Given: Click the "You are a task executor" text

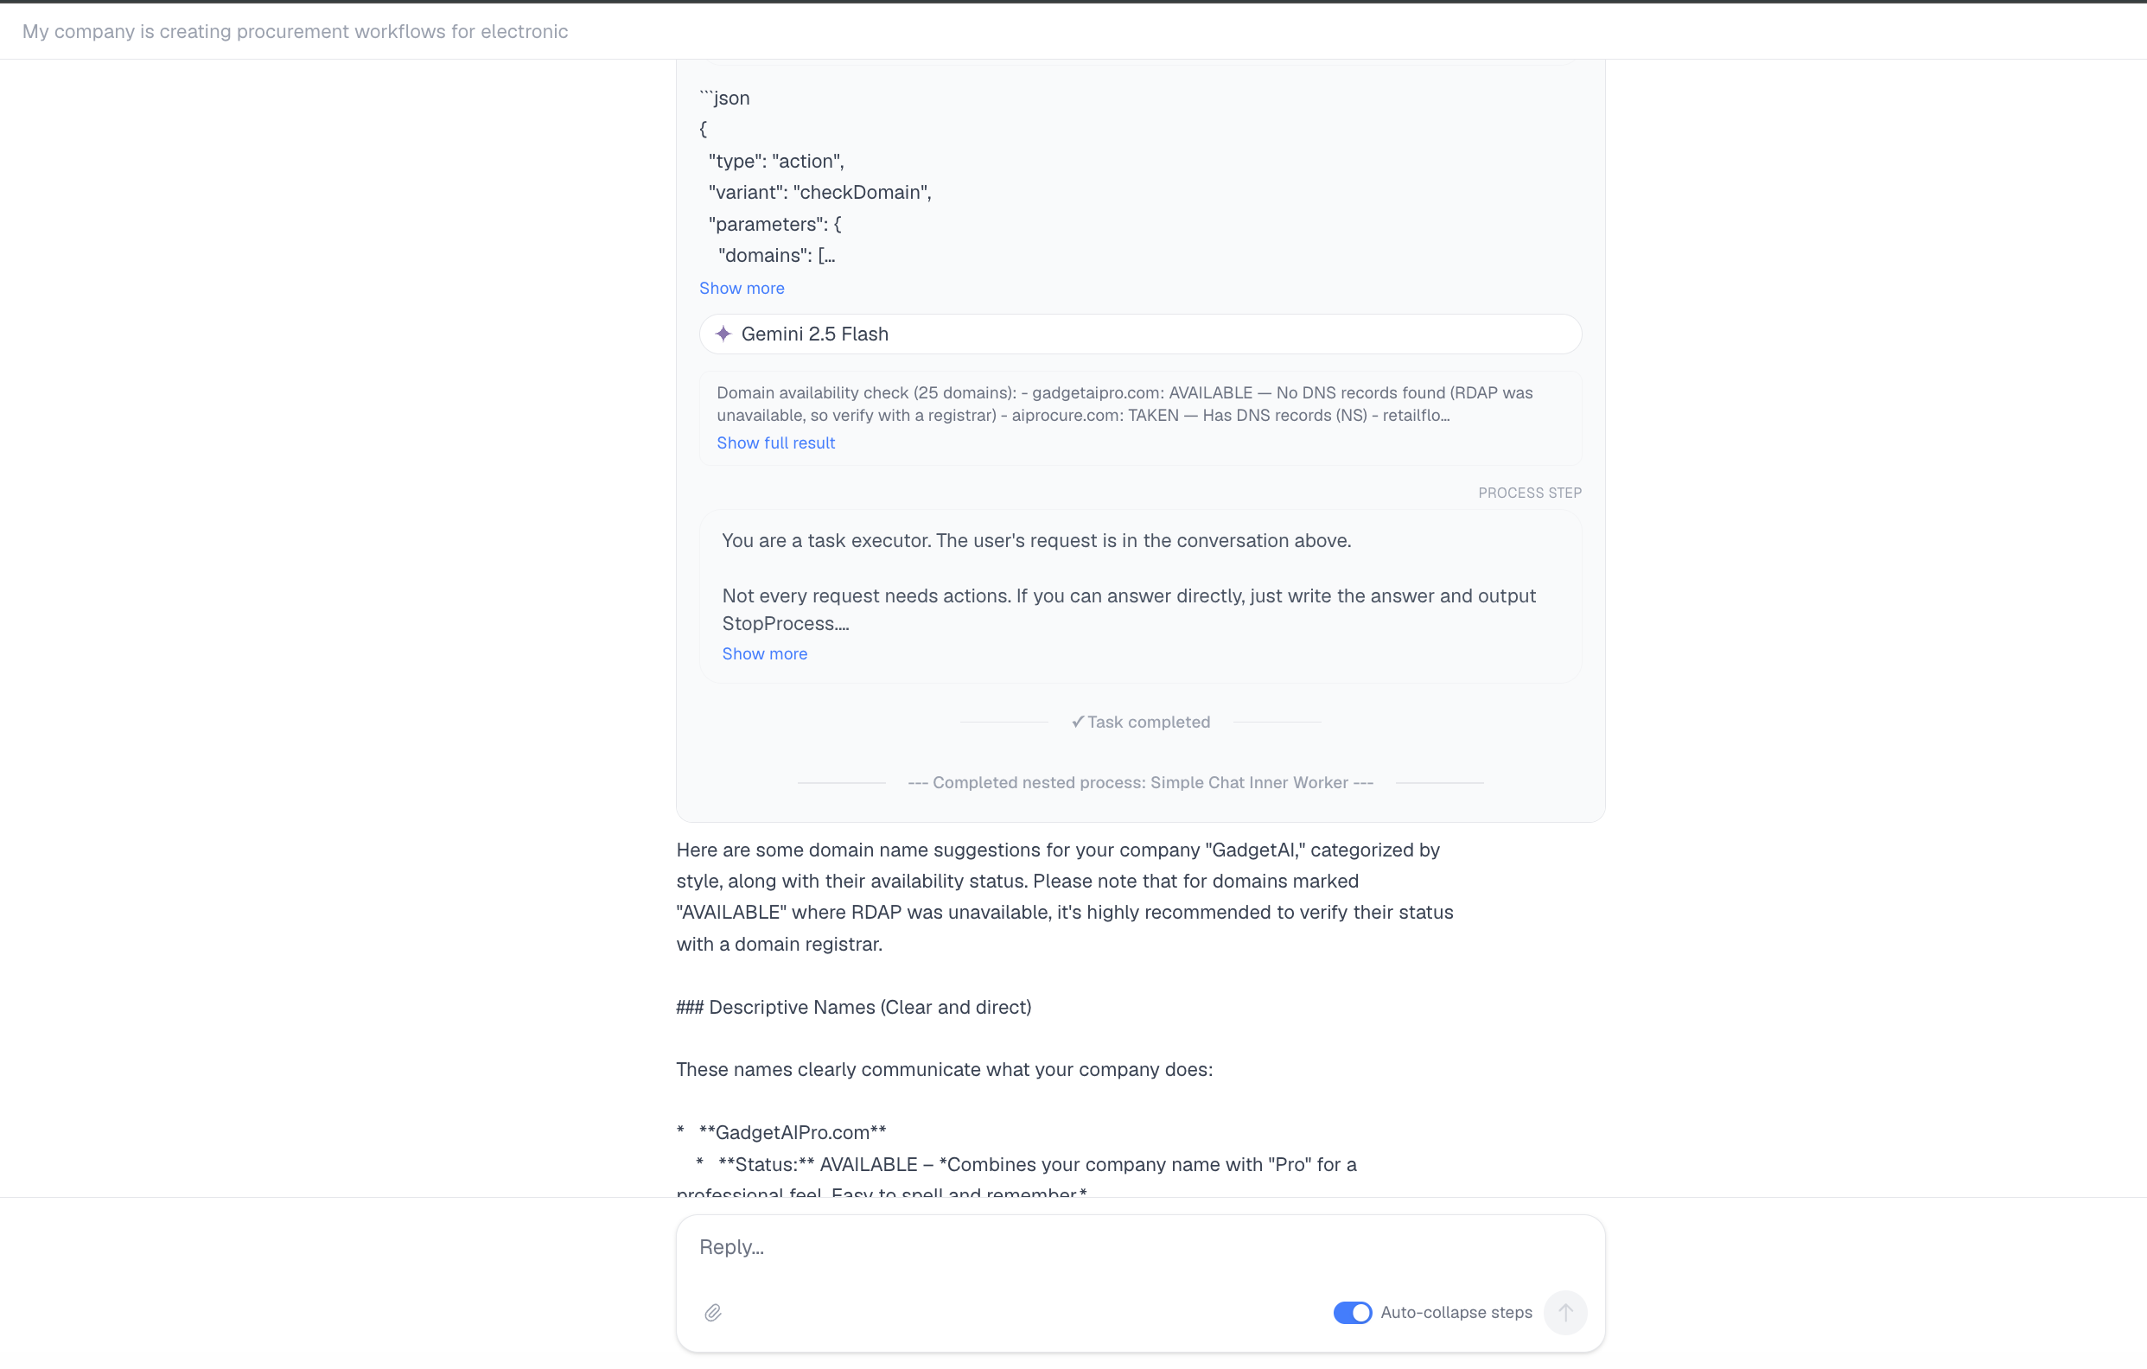Looking at the screenshot, I should coord(1036,541).
